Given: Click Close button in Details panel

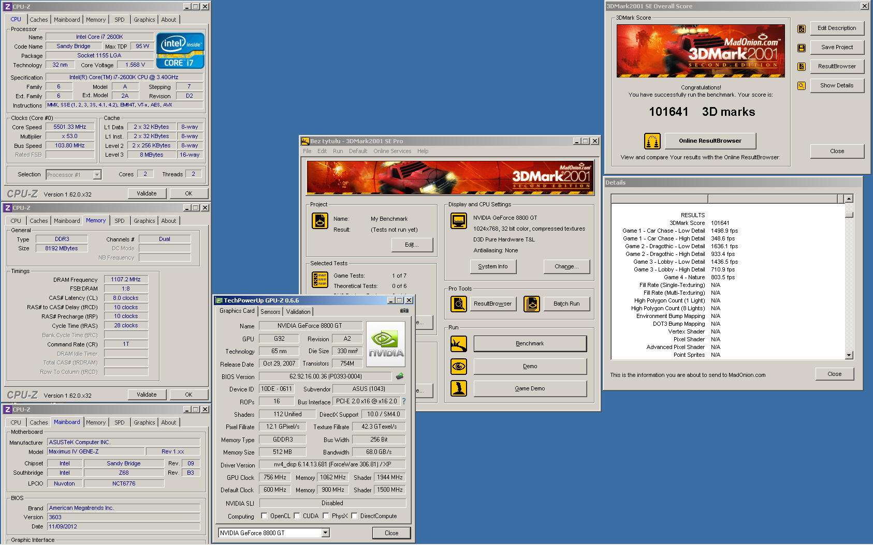Looking at the screenshot, I should (x=835, y=374).
